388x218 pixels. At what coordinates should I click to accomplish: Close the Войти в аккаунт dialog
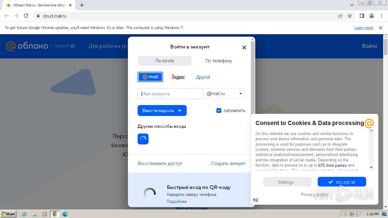click(x=244, y=48)
